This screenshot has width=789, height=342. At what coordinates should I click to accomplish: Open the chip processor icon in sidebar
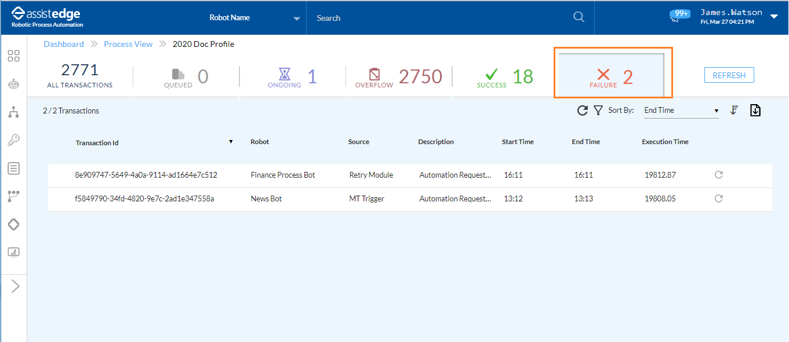[13, 225]
